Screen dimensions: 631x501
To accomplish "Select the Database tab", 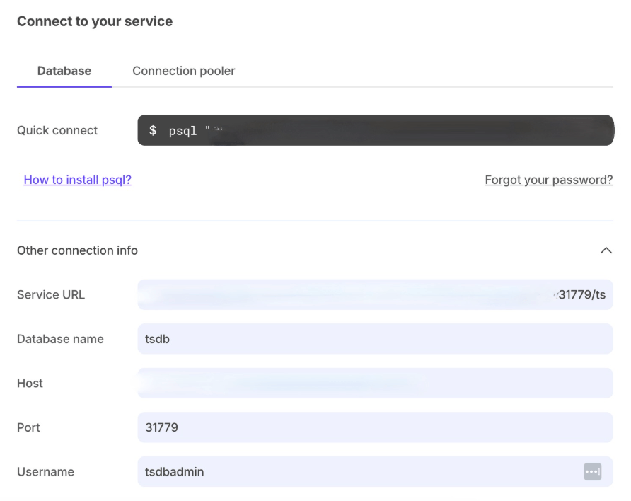I will tap(64, 71).
